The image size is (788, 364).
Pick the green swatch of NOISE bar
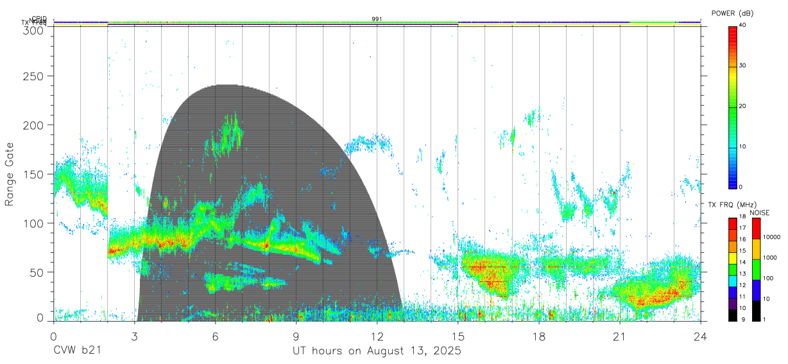756,269
